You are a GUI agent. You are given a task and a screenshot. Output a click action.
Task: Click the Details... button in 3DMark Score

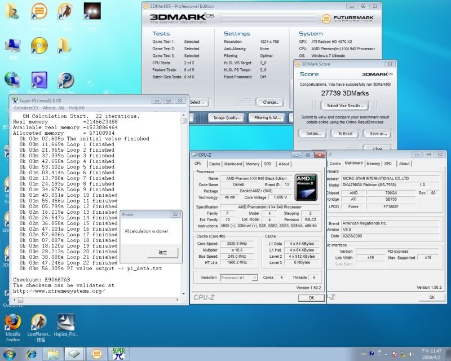coord(313,134)
